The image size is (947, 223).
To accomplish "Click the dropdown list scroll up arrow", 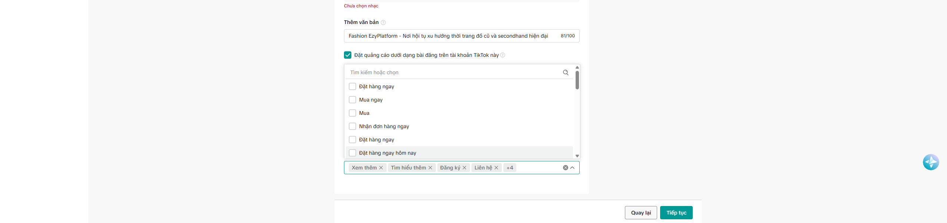I will coord(577,68).
